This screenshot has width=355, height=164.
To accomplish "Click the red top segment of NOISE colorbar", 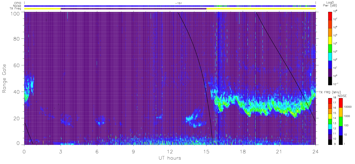I will click(340, 103).
